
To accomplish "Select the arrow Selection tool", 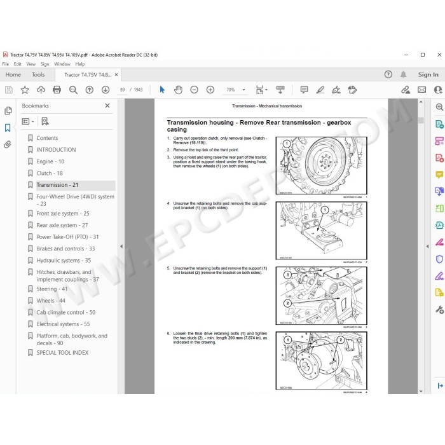I will click(x=162, y=90).
